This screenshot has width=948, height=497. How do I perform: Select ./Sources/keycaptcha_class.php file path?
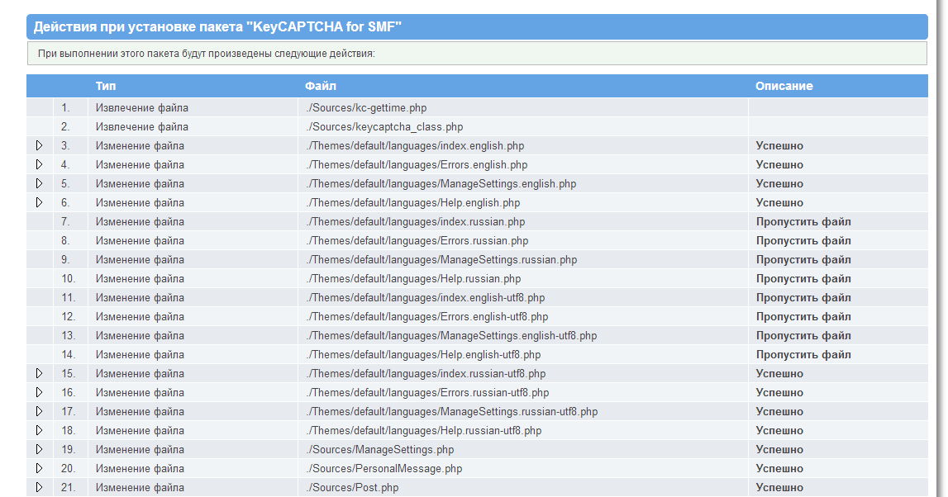(x=384, y=127)
